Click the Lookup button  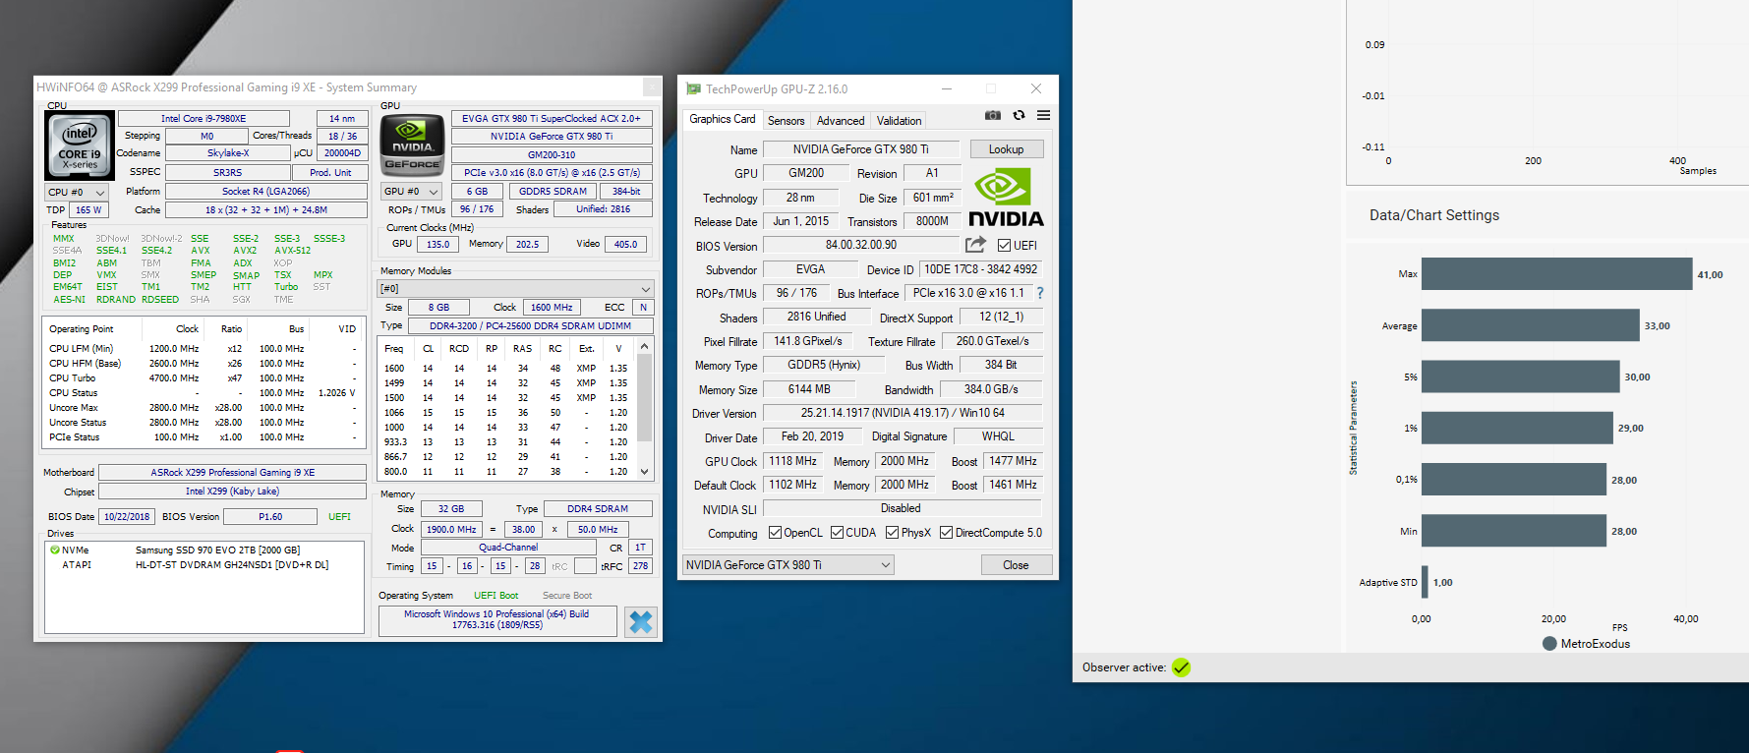click(x=1007, y=149)
